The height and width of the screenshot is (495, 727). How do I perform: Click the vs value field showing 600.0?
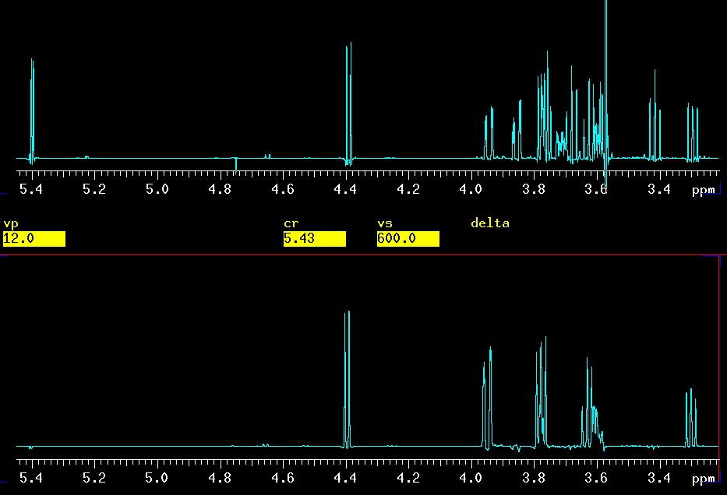tap(408, 239)
